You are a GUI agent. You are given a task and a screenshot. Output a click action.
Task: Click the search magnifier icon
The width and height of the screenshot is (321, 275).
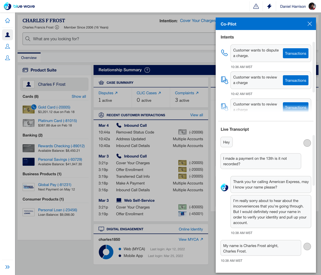tap(28, 39)
